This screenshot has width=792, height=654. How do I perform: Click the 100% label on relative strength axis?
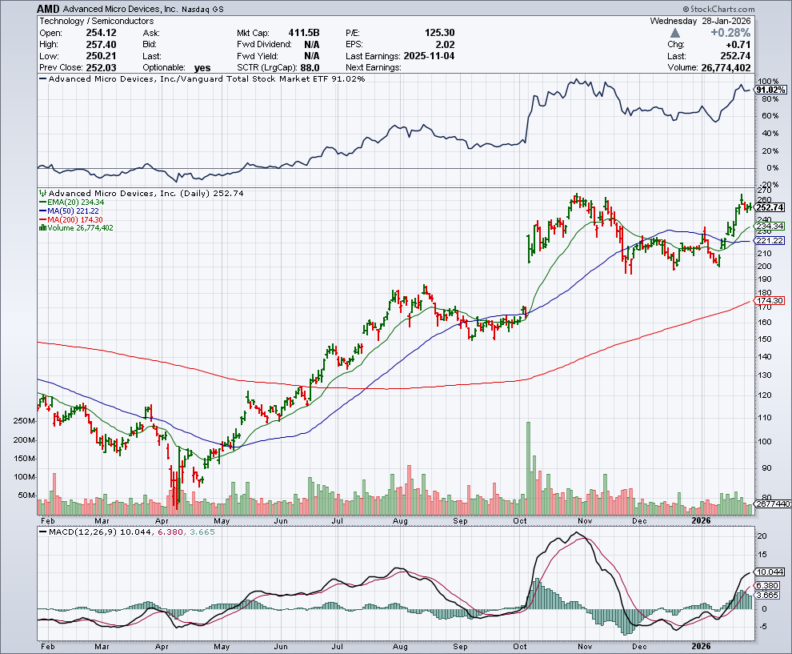(x=768, y=82)
